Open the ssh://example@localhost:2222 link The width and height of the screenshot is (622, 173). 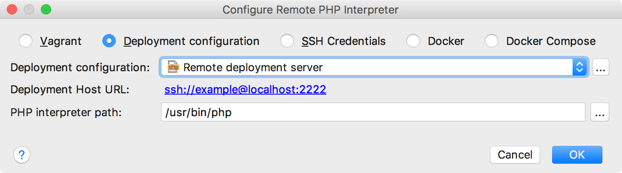point(245,90)
